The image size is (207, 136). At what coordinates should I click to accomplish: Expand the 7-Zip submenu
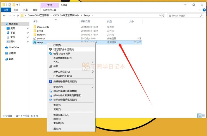(71, 62)
